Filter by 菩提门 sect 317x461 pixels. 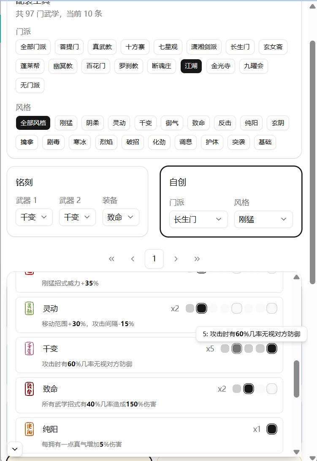tap(69, 47)
